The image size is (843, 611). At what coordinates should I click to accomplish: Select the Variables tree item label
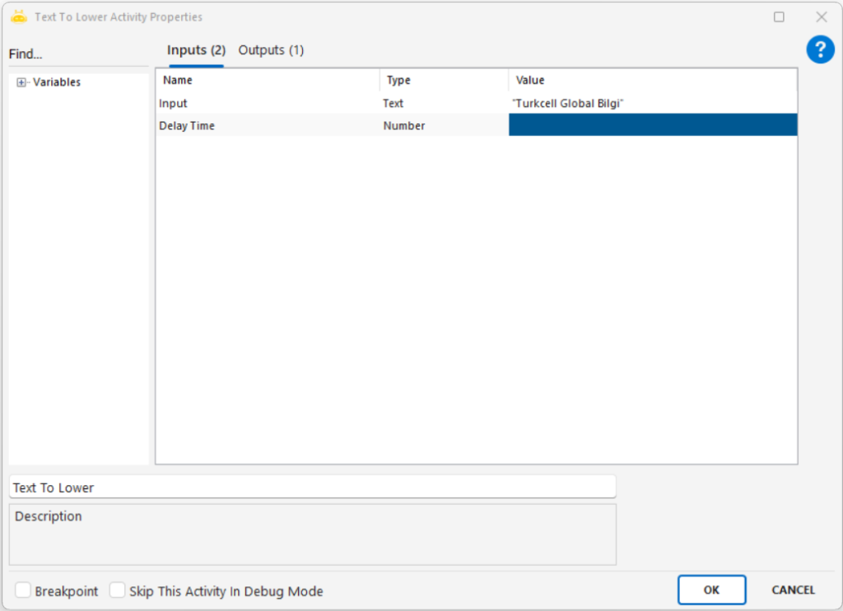pyautogui.click(x=57, y=82)
